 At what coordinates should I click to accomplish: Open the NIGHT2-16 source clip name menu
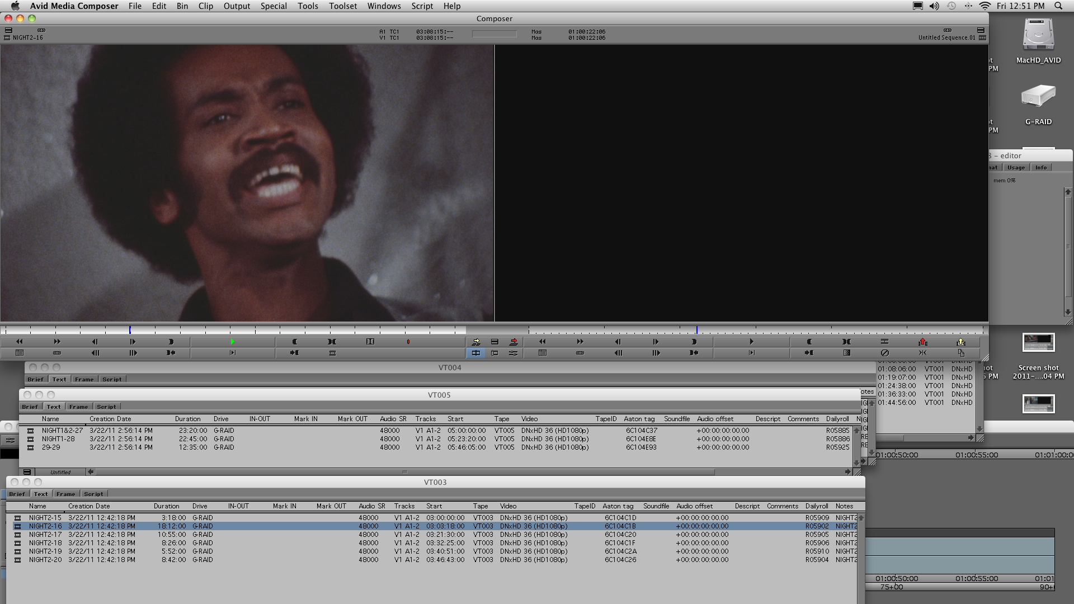click(27, 38)
